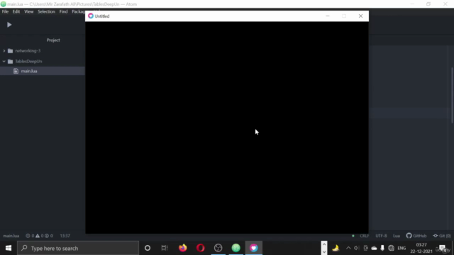This screenshot has width=454, height=255.
Task: Click the taskbar scroll down arrow
Action: 324,252
